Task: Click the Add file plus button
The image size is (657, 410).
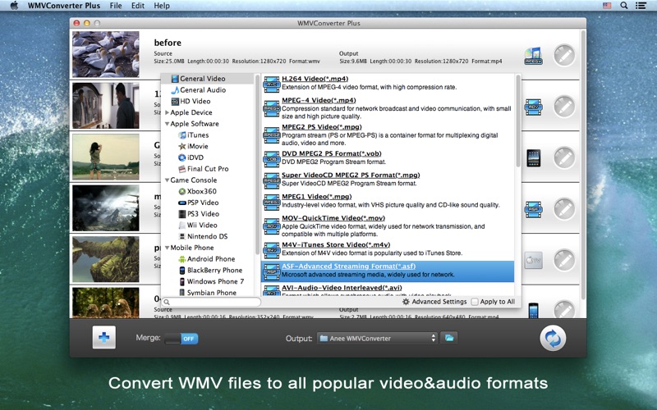Action: (x=104, y=337)
